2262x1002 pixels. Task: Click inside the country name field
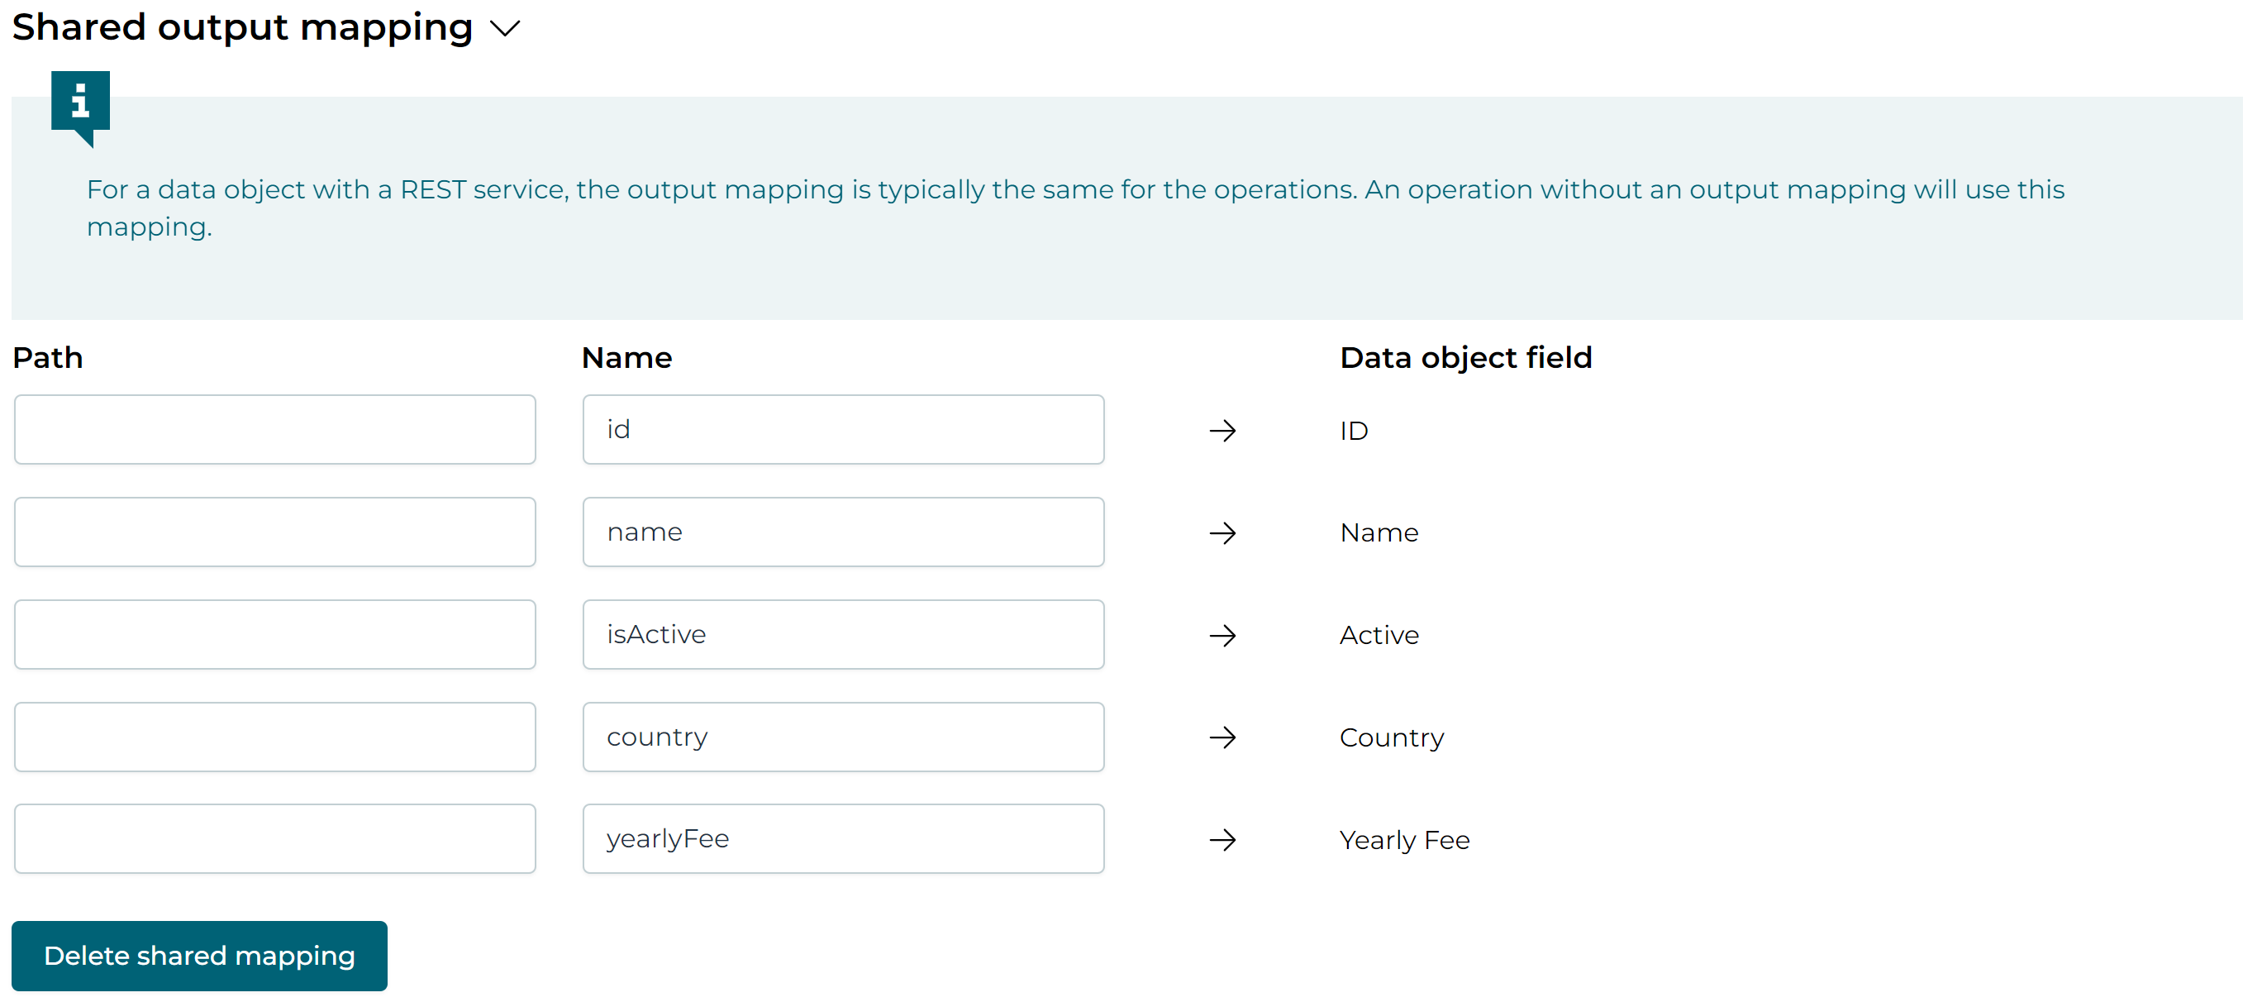click(x=842, y=737)
